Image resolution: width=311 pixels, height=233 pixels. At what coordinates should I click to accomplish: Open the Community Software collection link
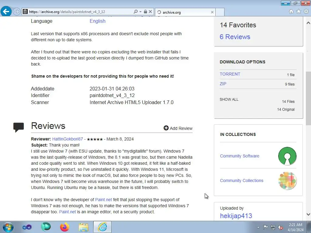[240, 156]
